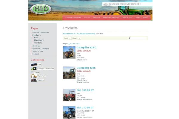Screen dimensions: 179x119
Task: Select About us in top navigation bar
Action: tap(96, 18)
